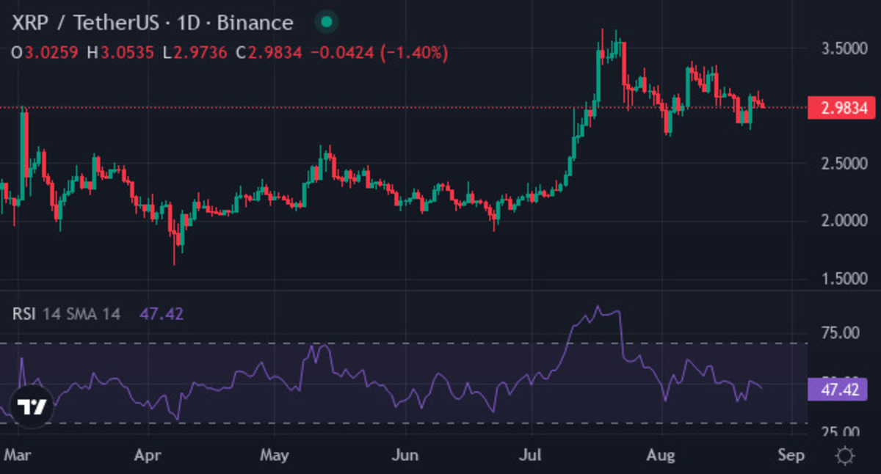Viewport: 881px width, 474px height.
Task: Click the green market status dot
Action: (x=326, y=22)
